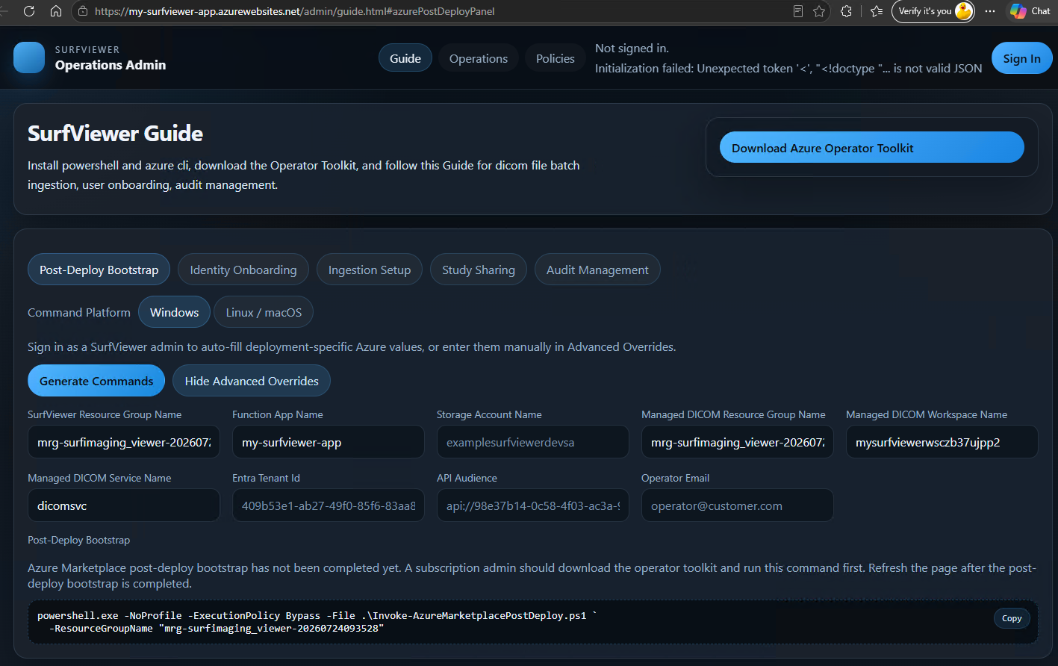
Task: Click the address bar URL
Action: click(295, 11)
